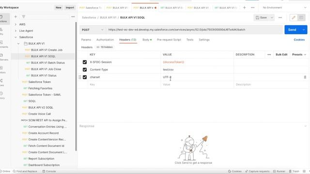Click the request URL field
Image resolution: width=310 pixels, height=174 pixels.
(194, 30)
